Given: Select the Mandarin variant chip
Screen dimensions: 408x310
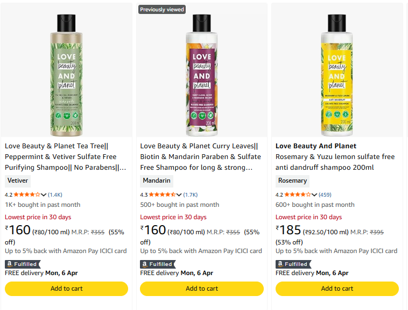Looking at the screenshot, I should (157, 181).
